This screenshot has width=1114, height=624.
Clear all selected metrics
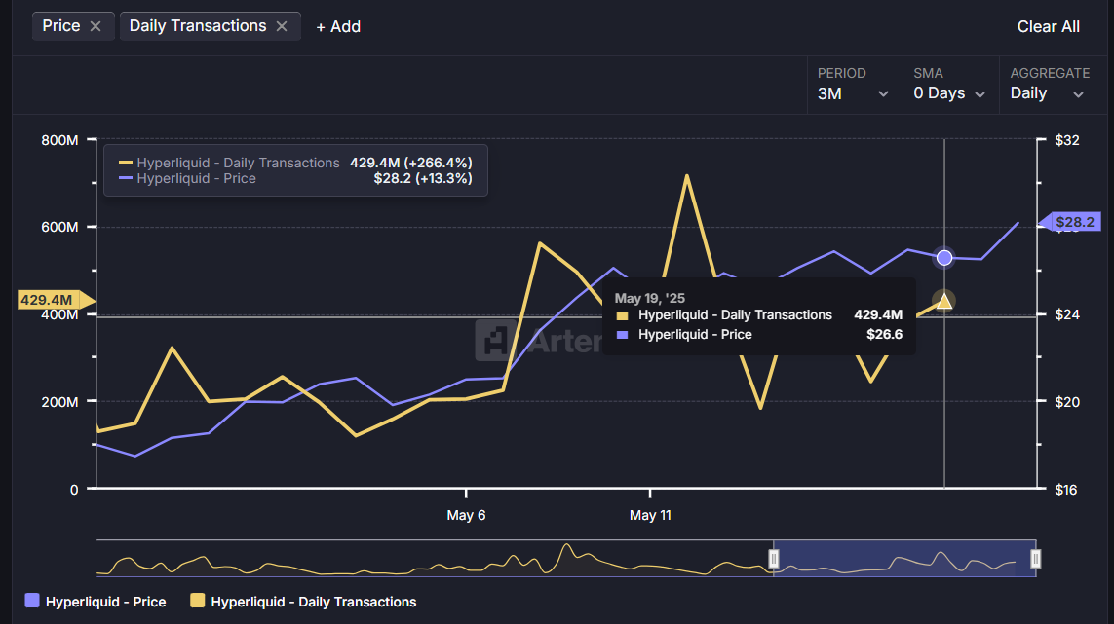coord(1048,27)
